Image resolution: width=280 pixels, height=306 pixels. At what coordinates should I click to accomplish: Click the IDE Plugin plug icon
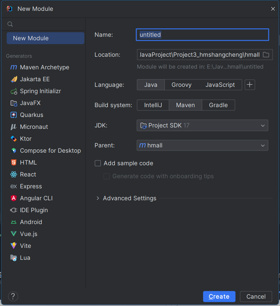coord(14,210)
